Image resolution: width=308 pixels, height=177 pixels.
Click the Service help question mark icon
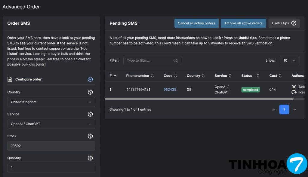[x=90, y=114]
